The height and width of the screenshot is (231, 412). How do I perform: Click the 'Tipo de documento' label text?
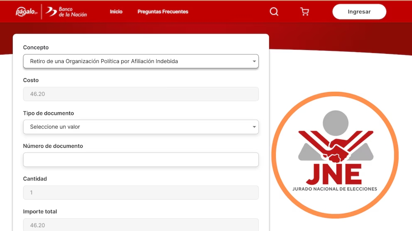coord(48,113)
